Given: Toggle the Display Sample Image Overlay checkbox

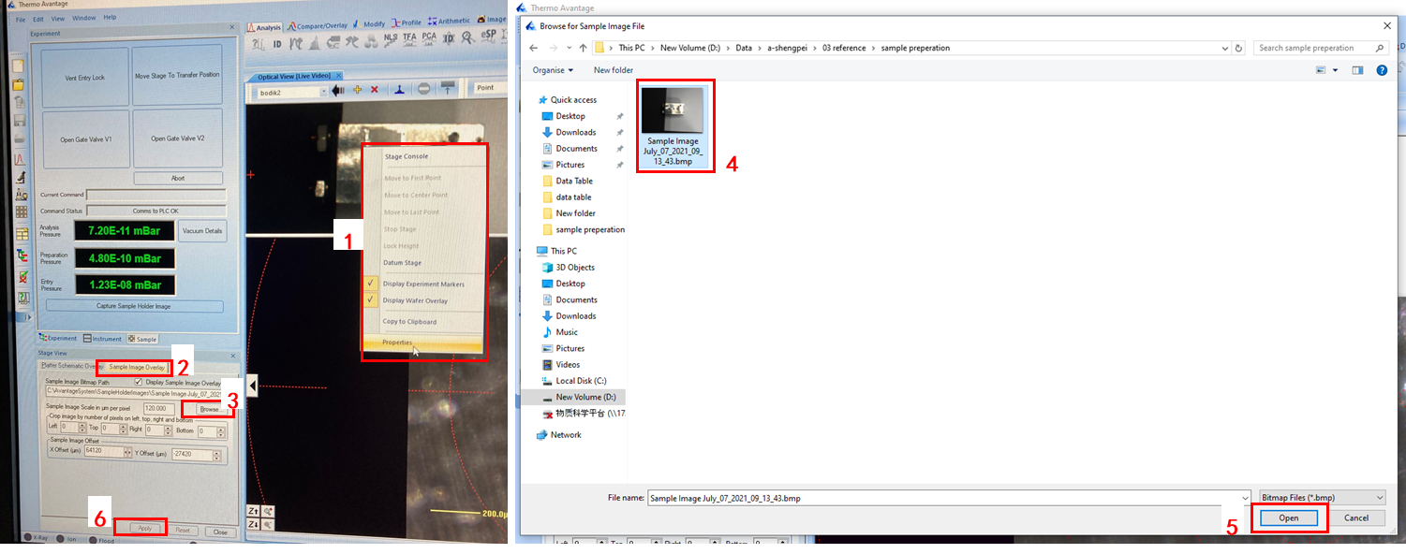Looking at the screenshot, I should tap(139, 383).
